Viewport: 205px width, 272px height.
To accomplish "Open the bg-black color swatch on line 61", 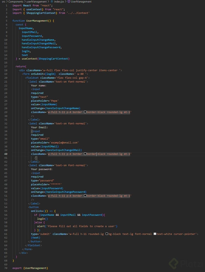I will (x=107, y=234).
